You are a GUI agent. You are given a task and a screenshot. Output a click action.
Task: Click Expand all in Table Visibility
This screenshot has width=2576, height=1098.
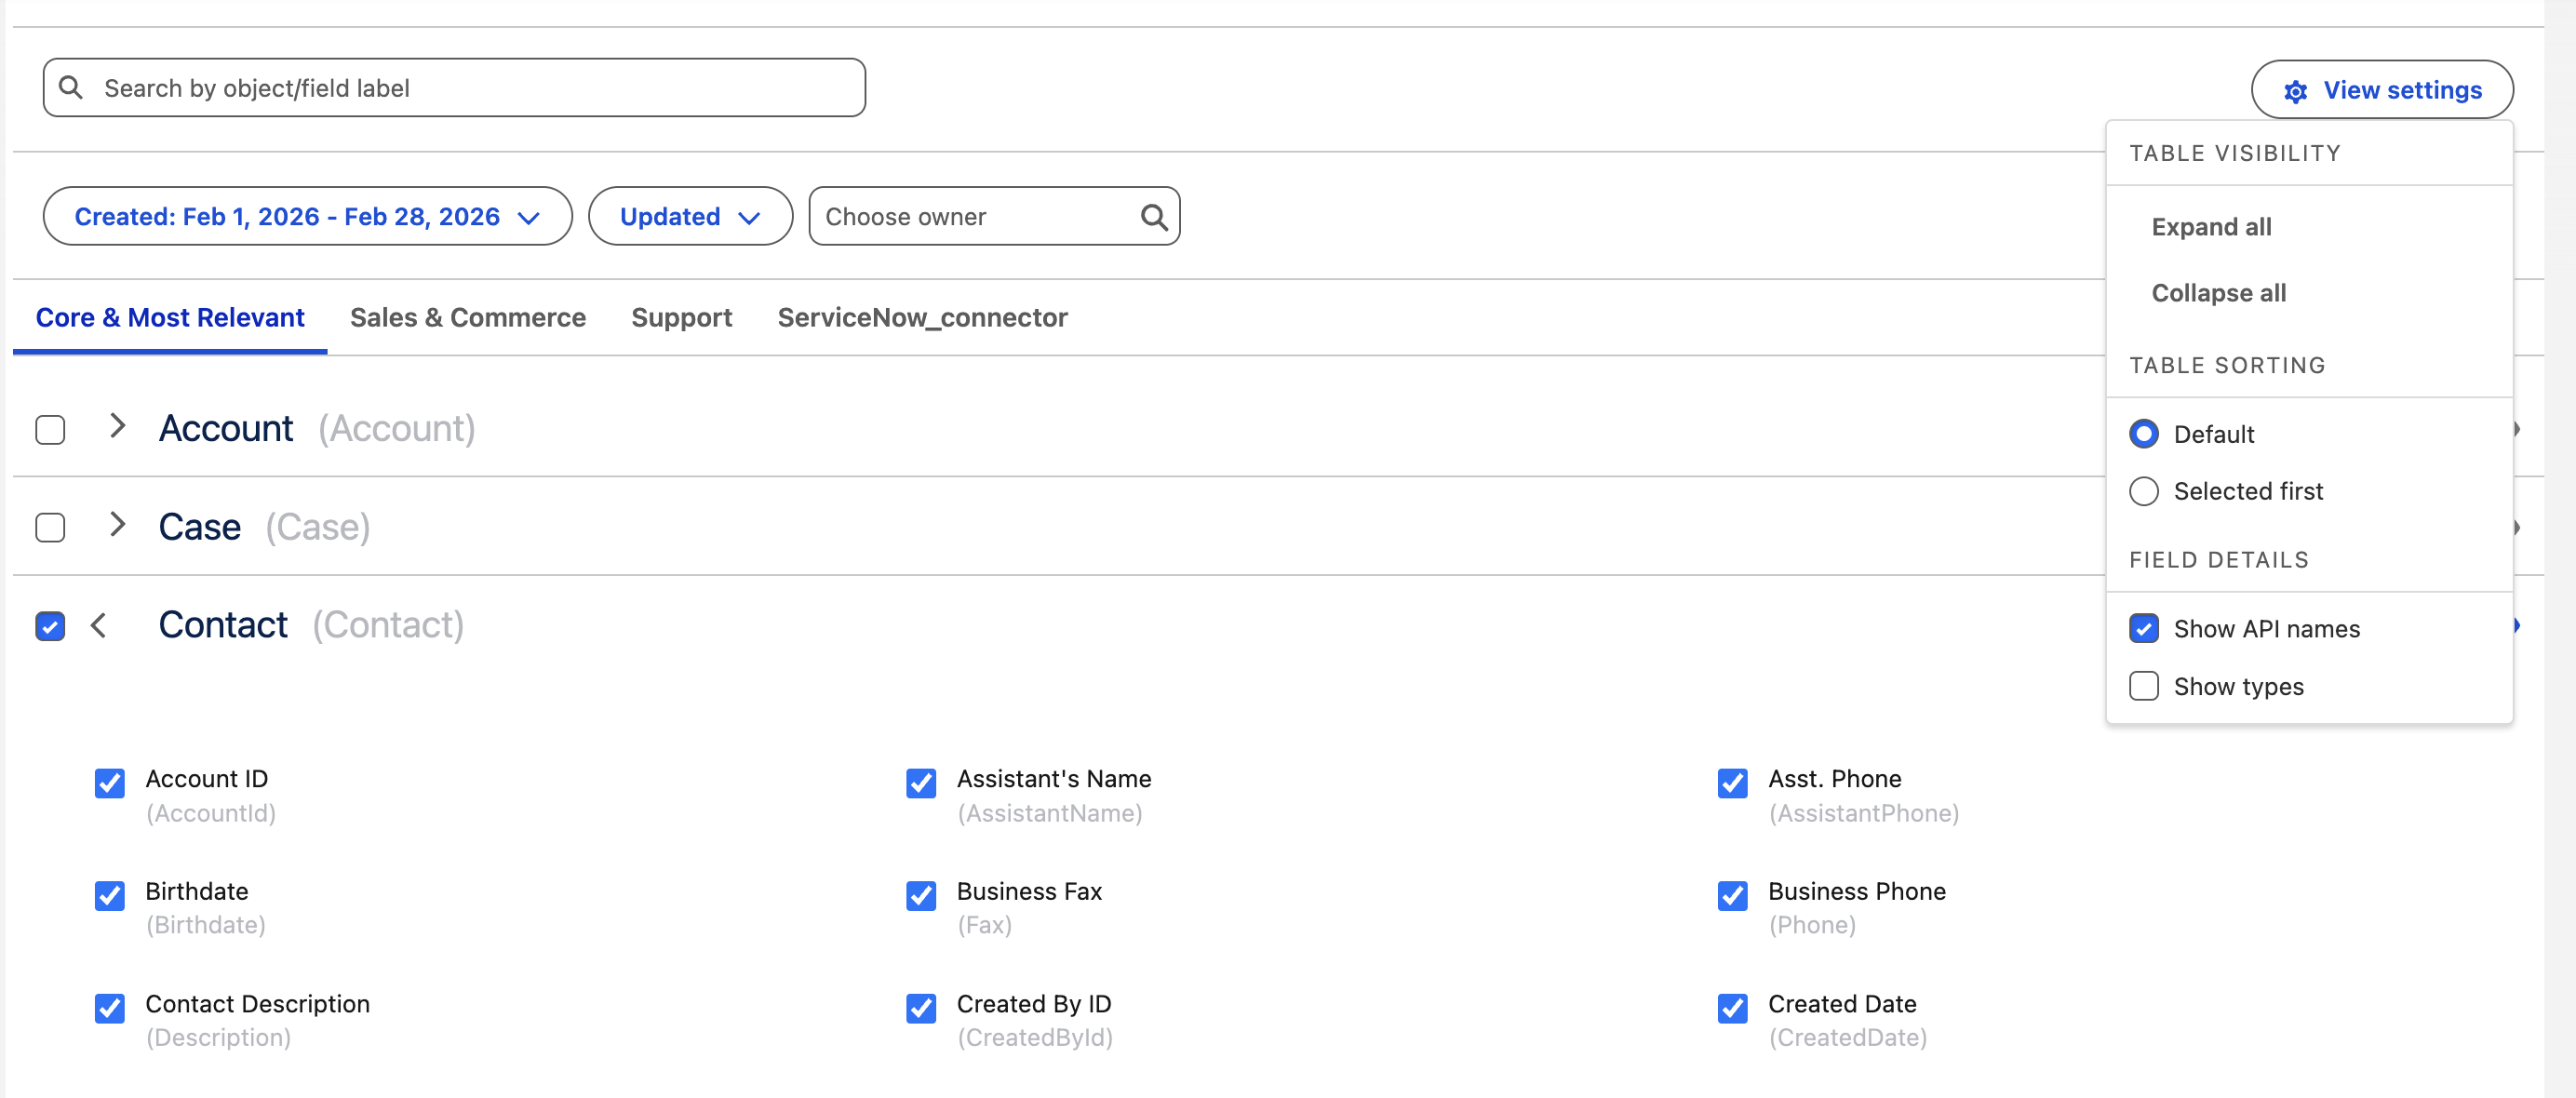[x=2211, y=227]
